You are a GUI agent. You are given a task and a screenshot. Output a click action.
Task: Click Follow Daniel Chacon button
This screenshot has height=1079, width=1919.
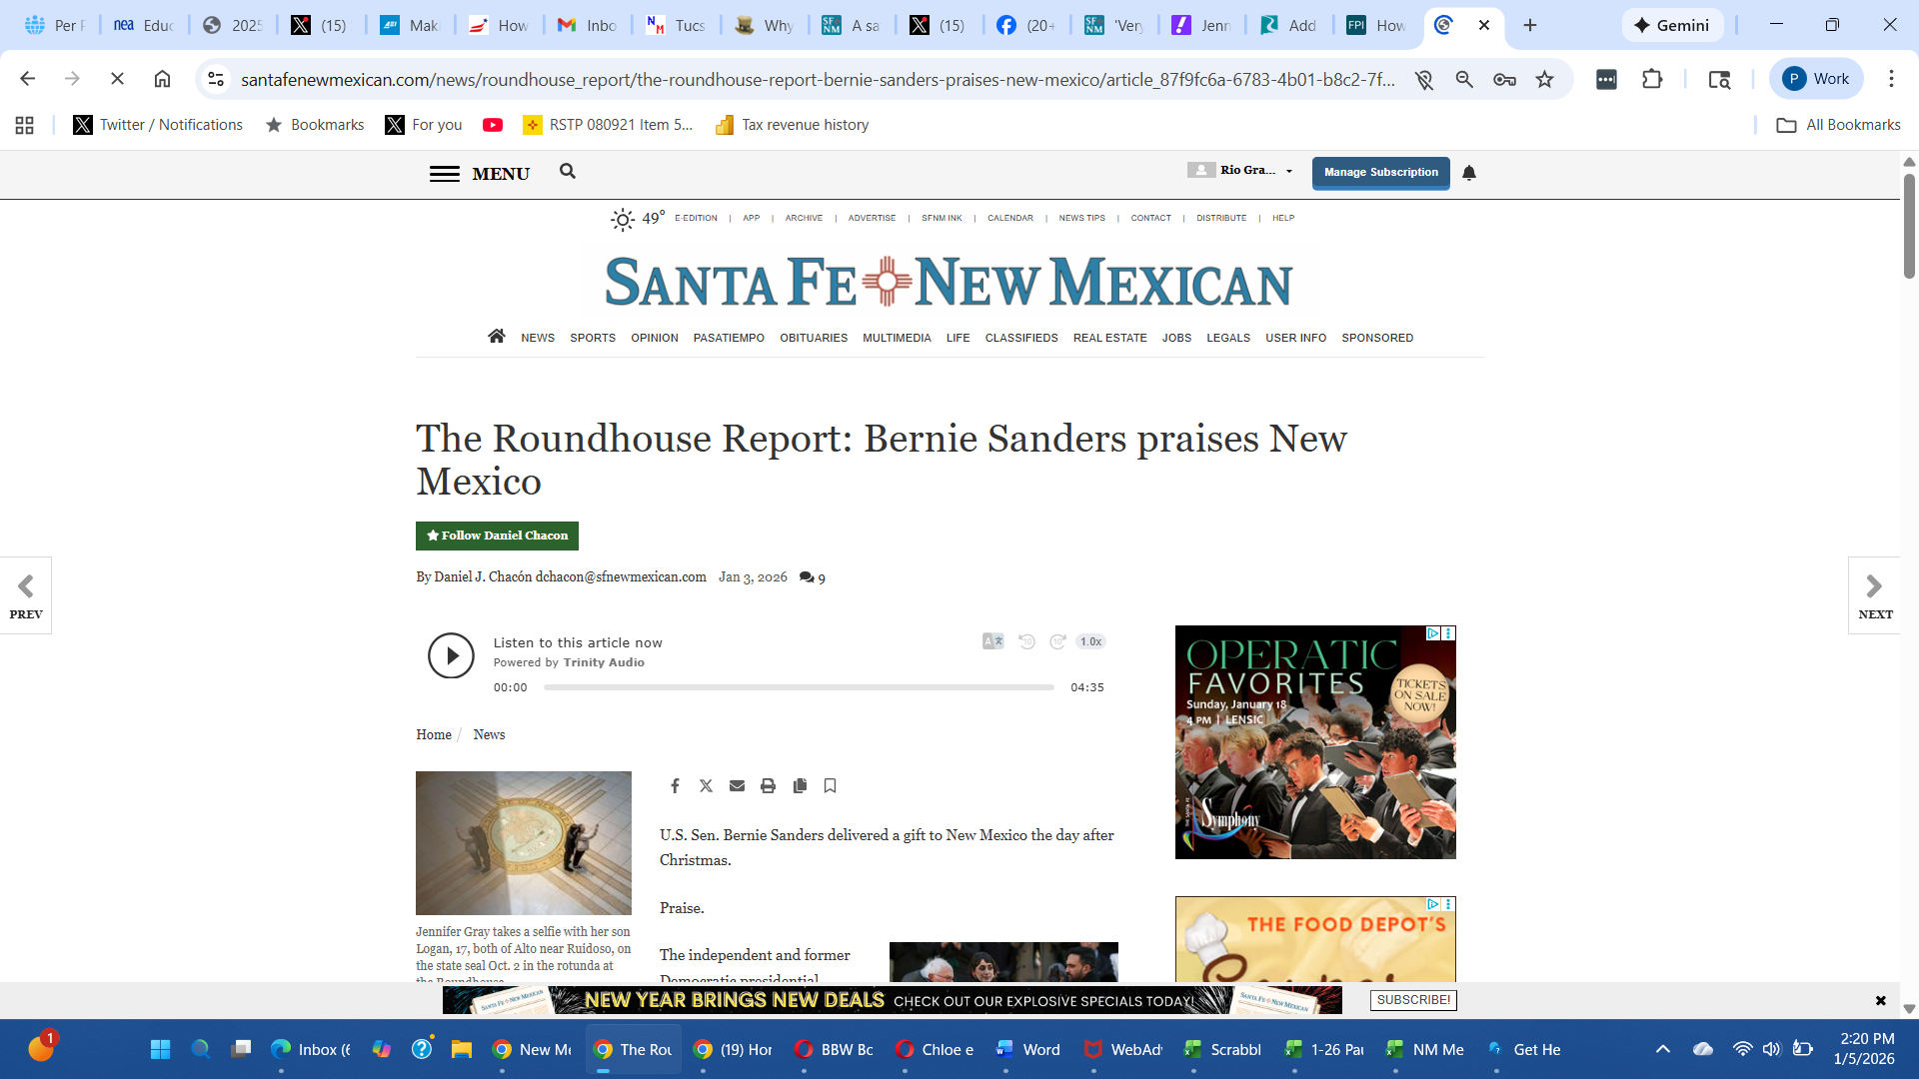click(x=497, y=536)
